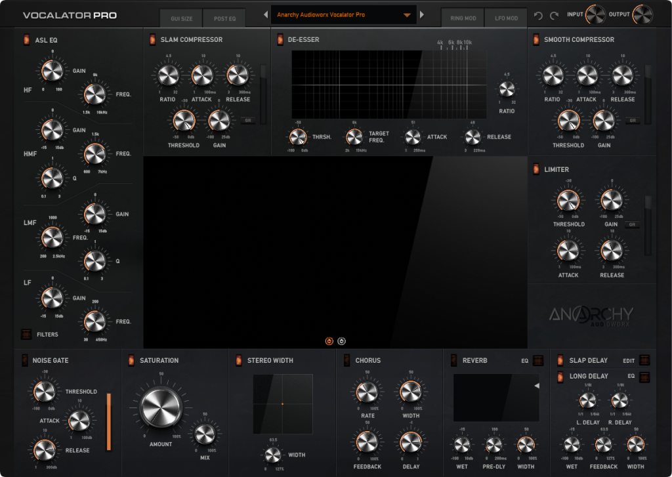Click the De-Esser frequency graph display
Viewport: 672px width, 477px height.
pos(389,85)
